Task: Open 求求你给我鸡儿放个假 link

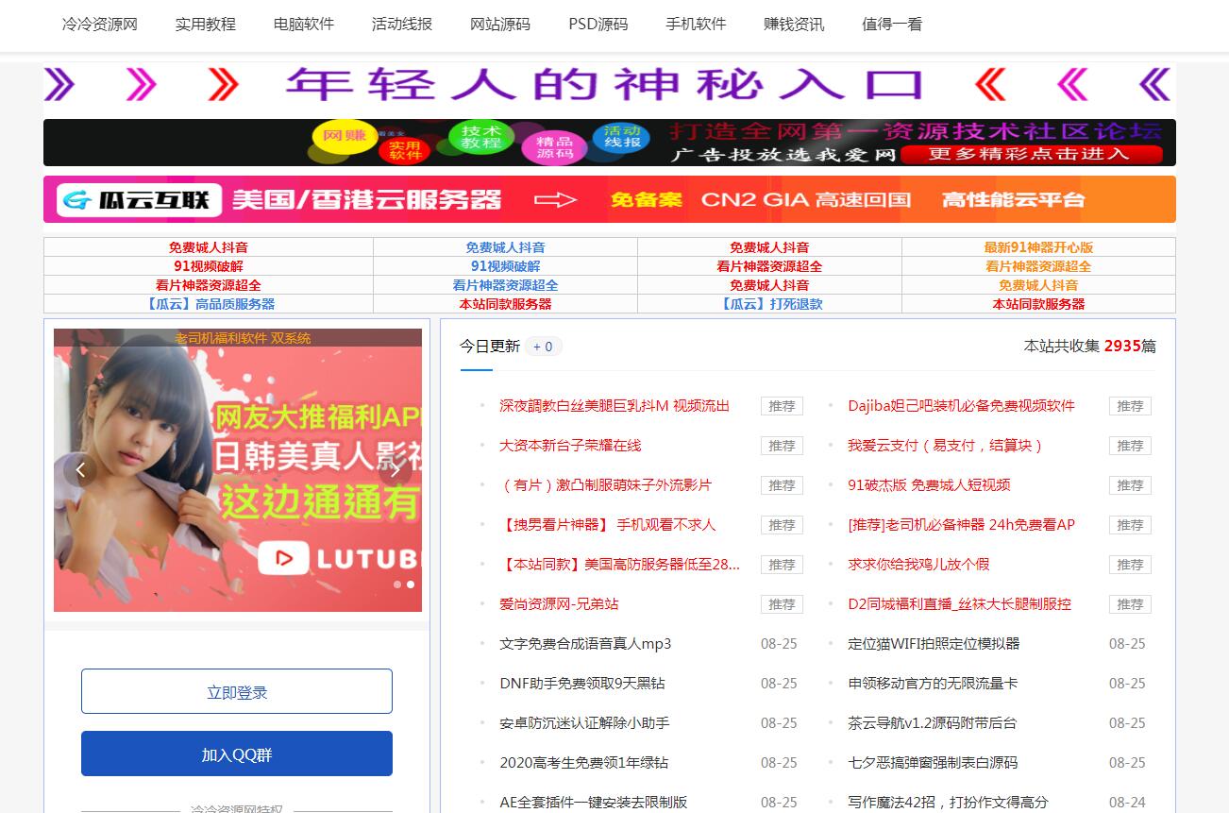Action: (x=918, y=565)
